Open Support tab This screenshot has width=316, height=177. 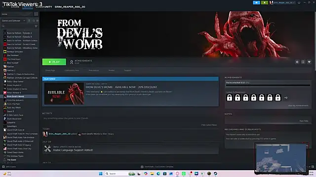(128, 70)
